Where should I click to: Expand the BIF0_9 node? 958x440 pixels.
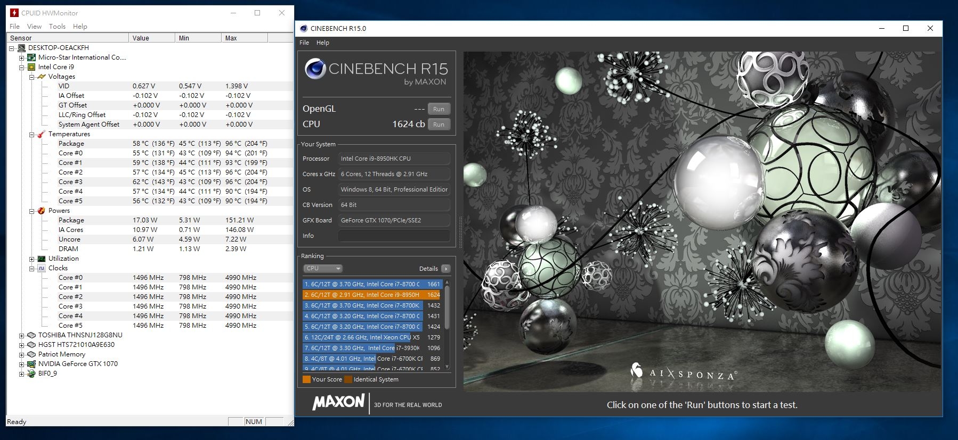coord(22,374)
